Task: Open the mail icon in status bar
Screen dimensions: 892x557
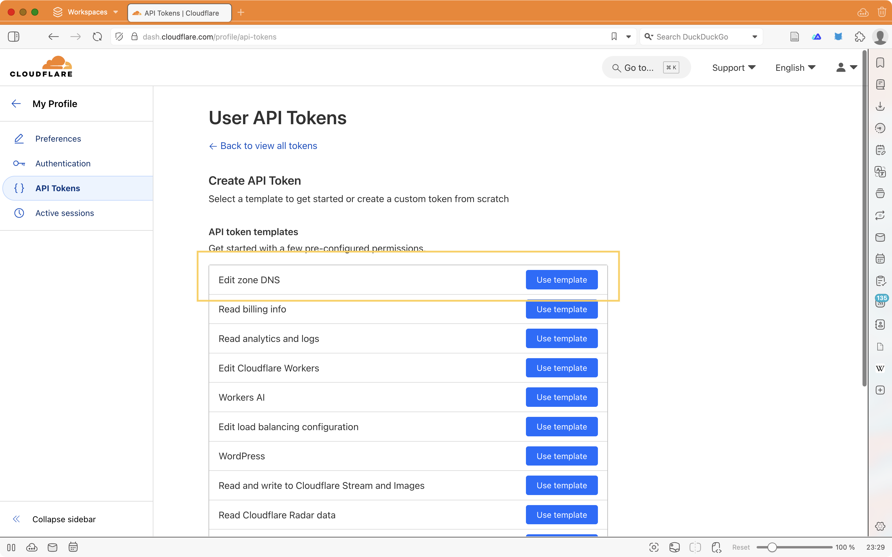Action: 52,547
